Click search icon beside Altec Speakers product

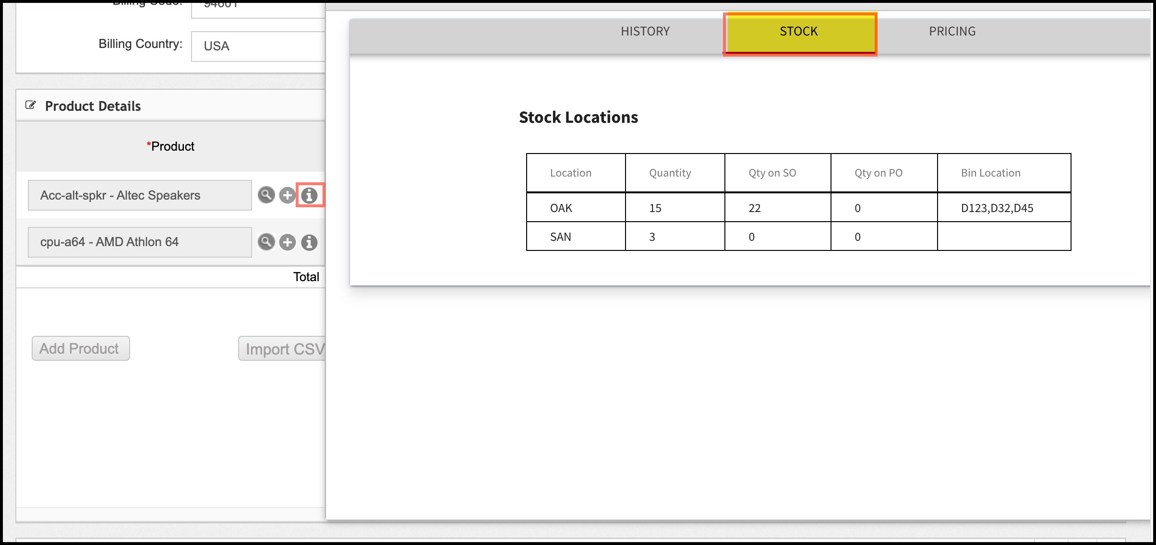point(266,195)
